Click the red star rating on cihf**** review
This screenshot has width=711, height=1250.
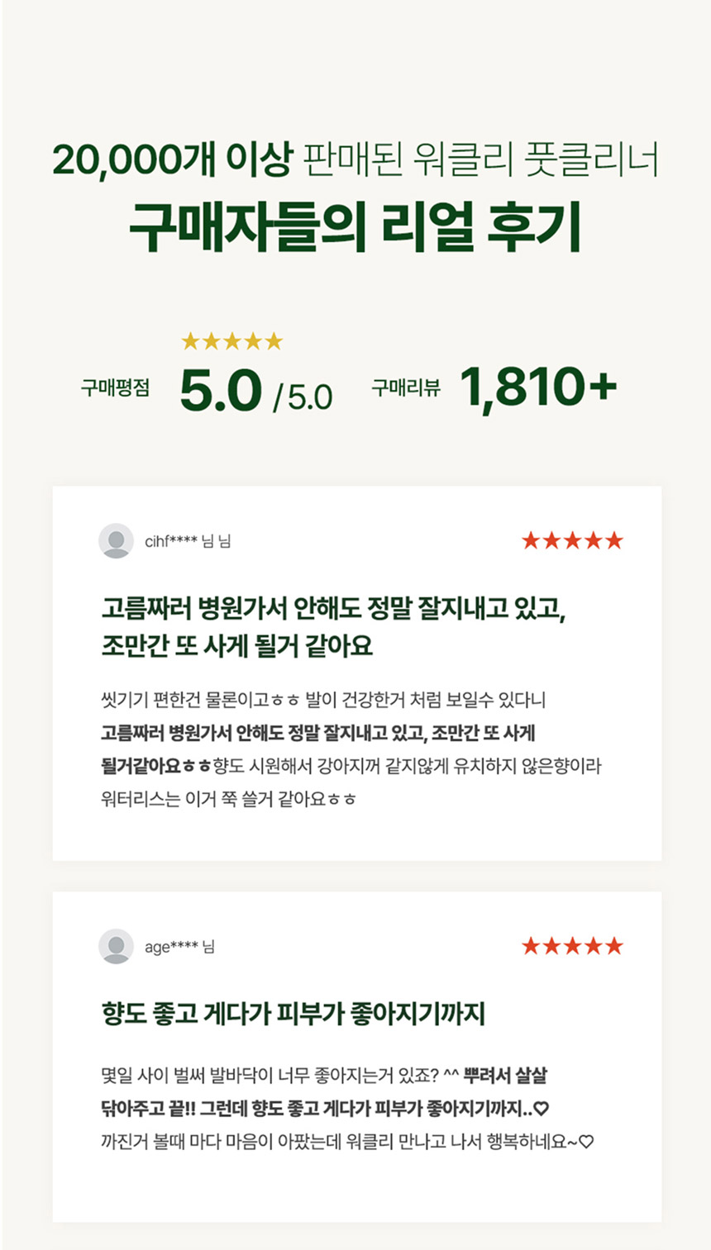pos(571,541)
